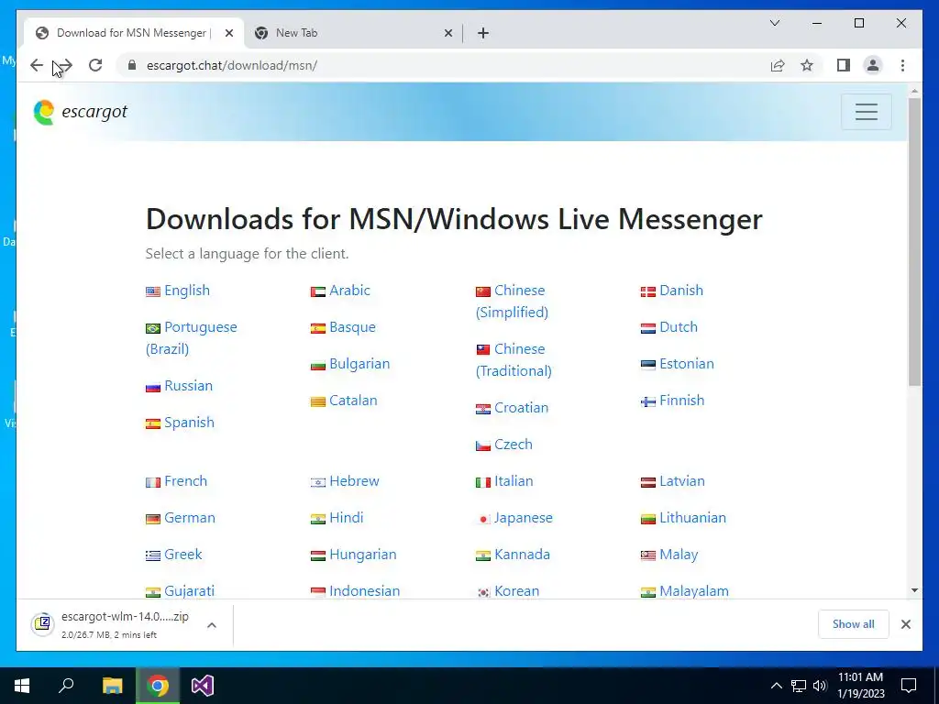The image size is (939, 704).
Task: Switch to the New Tab tab
Action: click(x=353, y=33)
